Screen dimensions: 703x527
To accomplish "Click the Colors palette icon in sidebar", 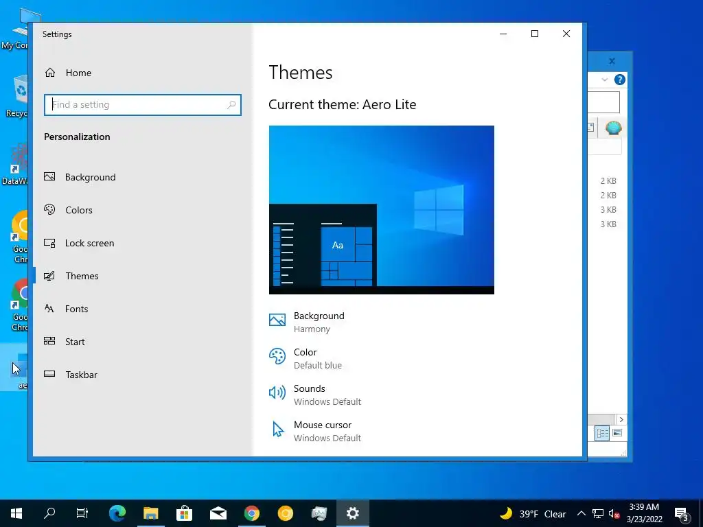I will click(49, 209).
